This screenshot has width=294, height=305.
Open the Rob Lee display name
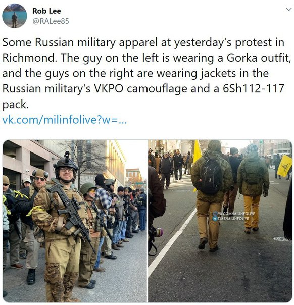46,11
